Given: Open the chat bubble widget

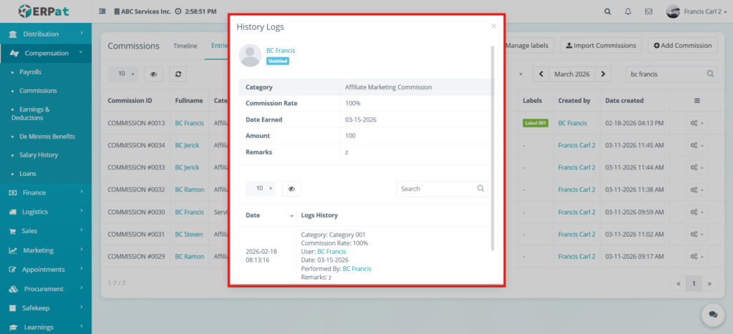Looking at the screenshot, I should tap(713, 315).
